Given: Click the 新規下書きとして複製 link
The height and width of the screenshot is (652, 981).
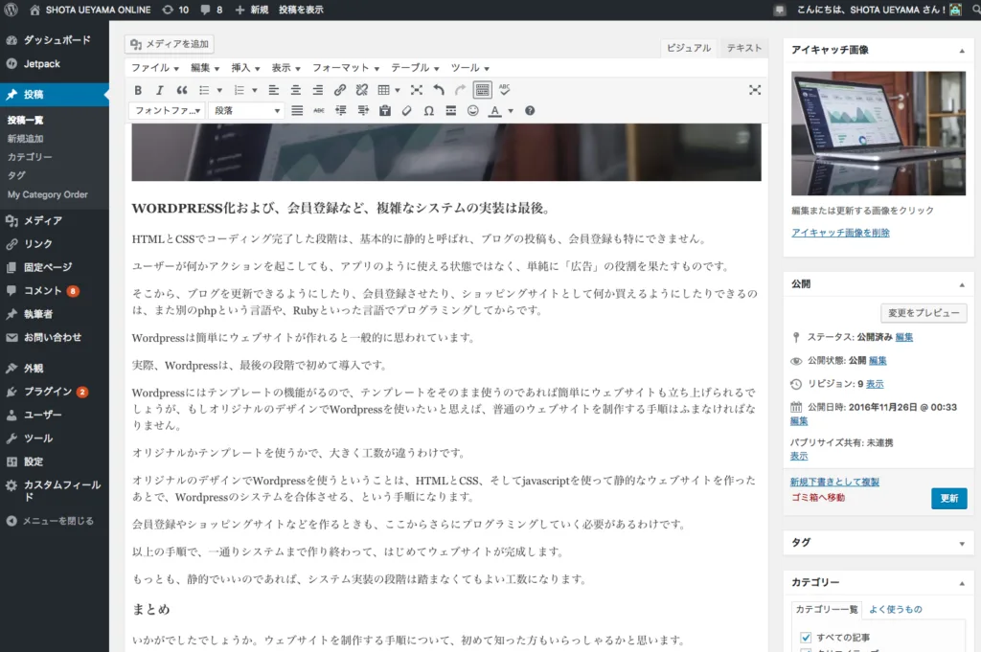Looking at the screenshot, I should pyautogui.click(x=834, y=482).
